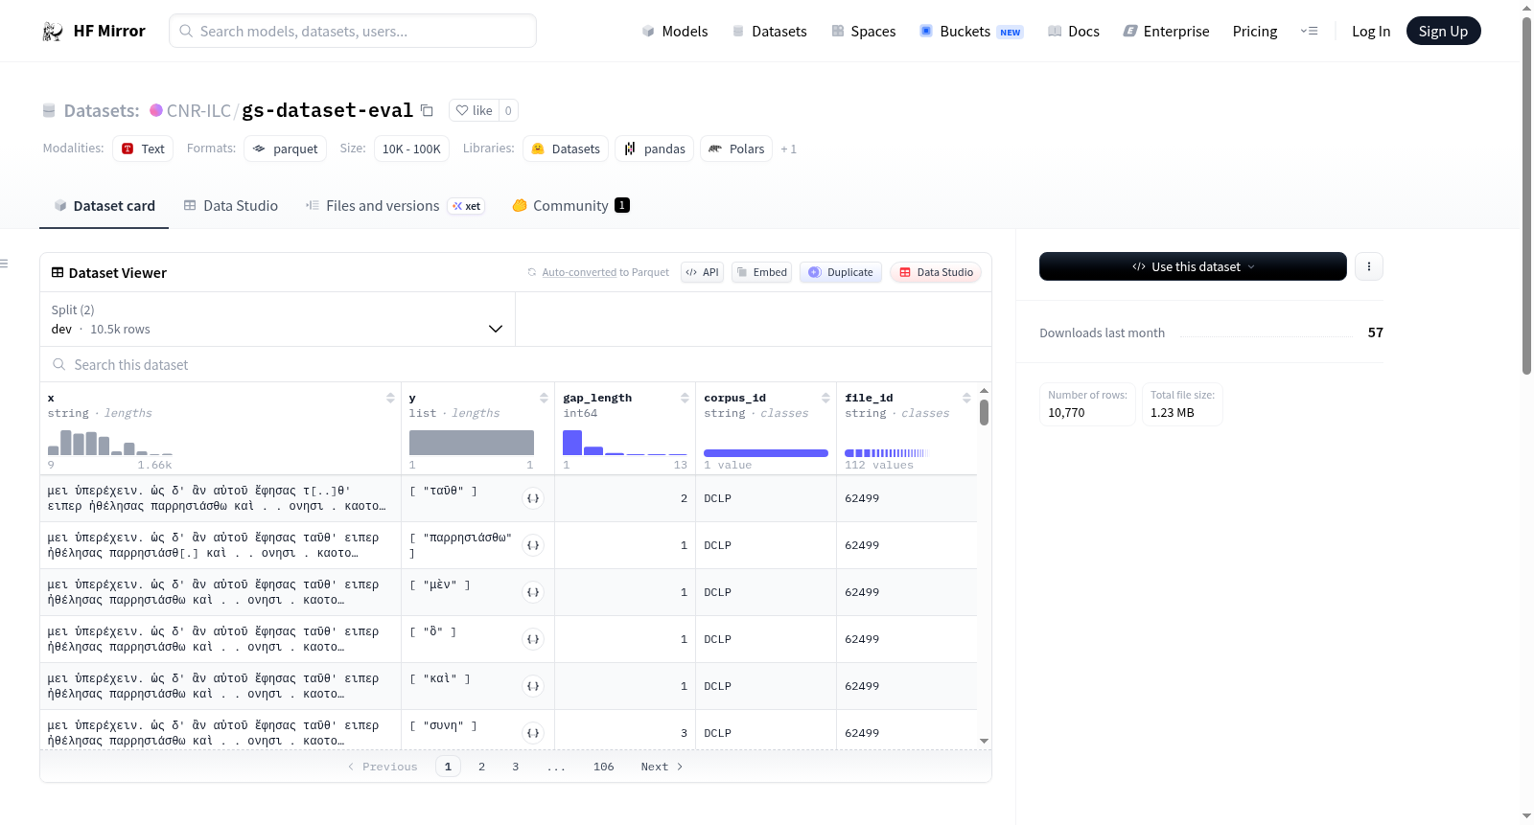Screen dimensions: 1534x825
Task: Open Docs in the top navigation
Action: point(1074,32)
